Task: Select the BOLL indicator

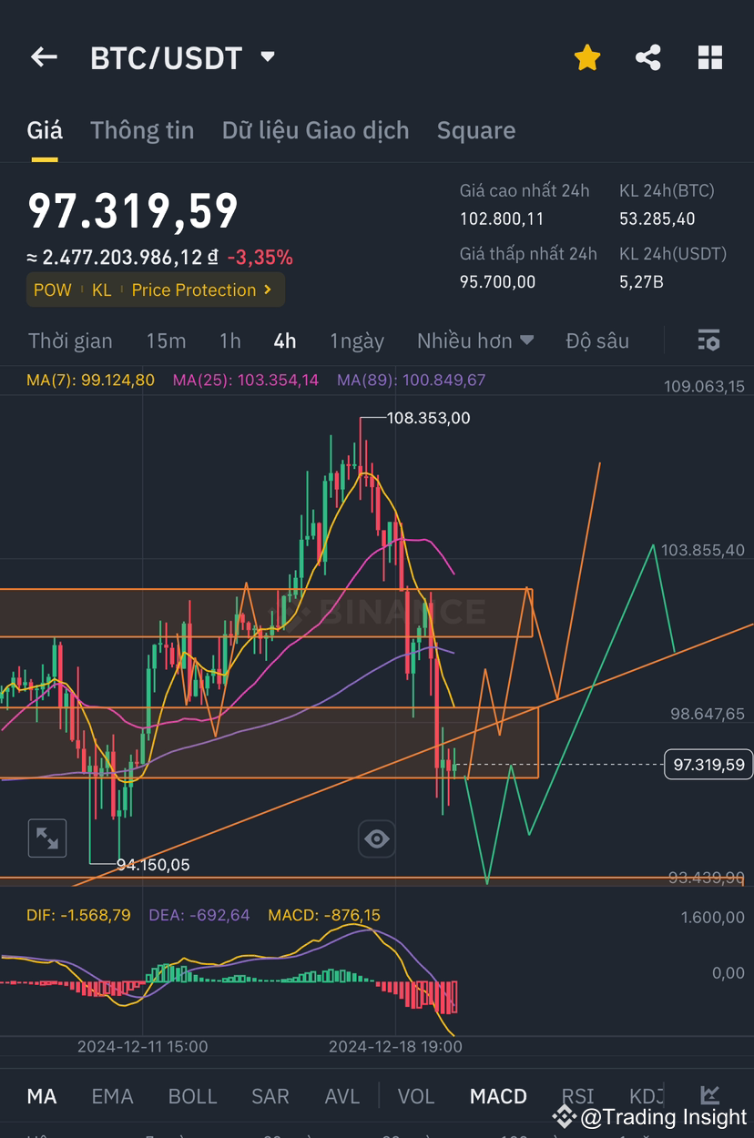Action: point(192,1096)
